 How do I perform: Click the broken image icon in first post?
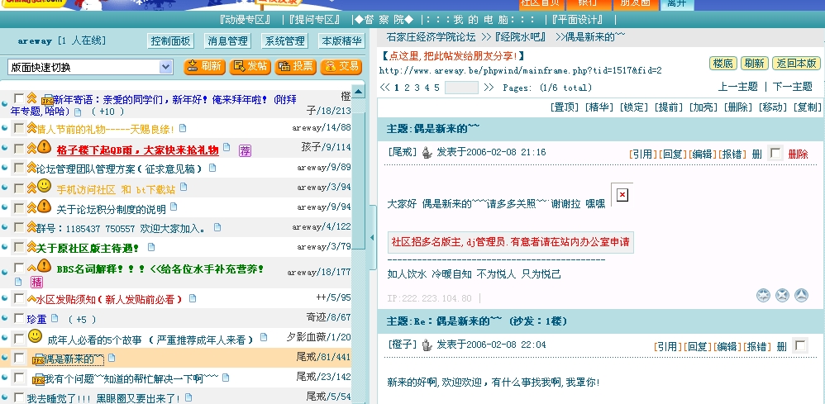pos(622,194)
